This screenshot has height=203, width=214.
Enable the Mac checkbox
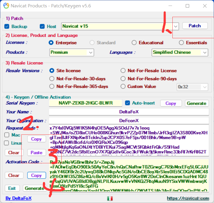[x=7, y=135]
